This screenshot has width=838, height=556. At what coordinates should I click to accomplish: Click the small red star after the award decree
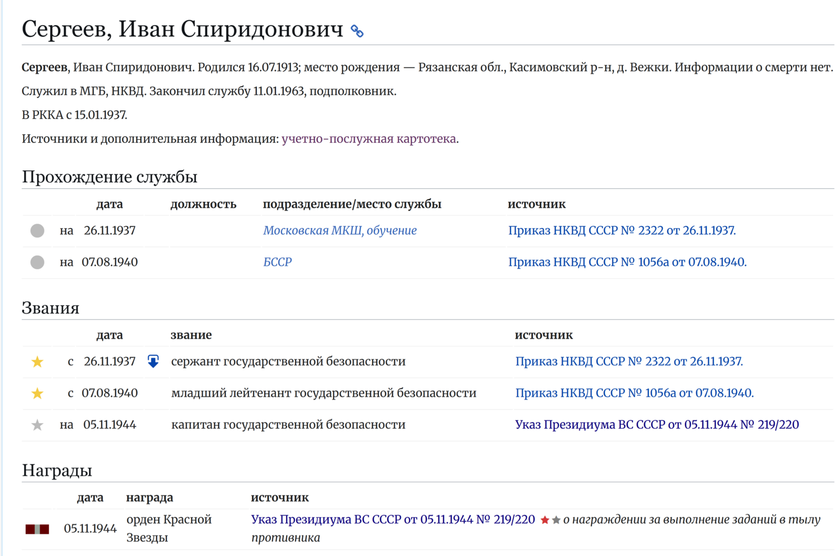point(545,520)
